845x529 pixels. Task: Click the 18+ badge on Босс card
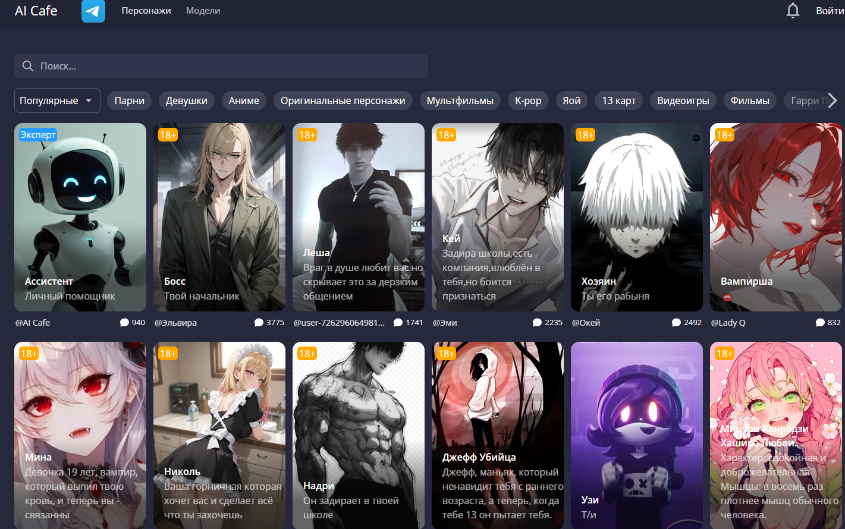coord(168,135)
